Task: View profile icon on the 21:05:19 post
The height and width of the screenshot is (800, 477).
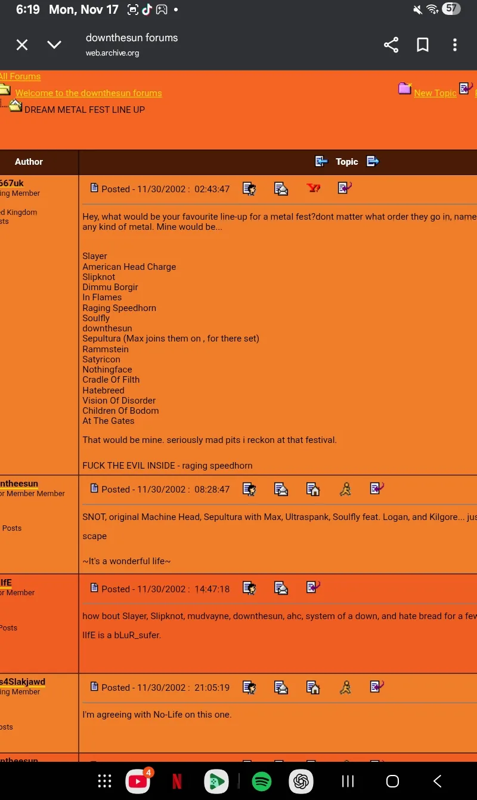Action: coord(249,687)
